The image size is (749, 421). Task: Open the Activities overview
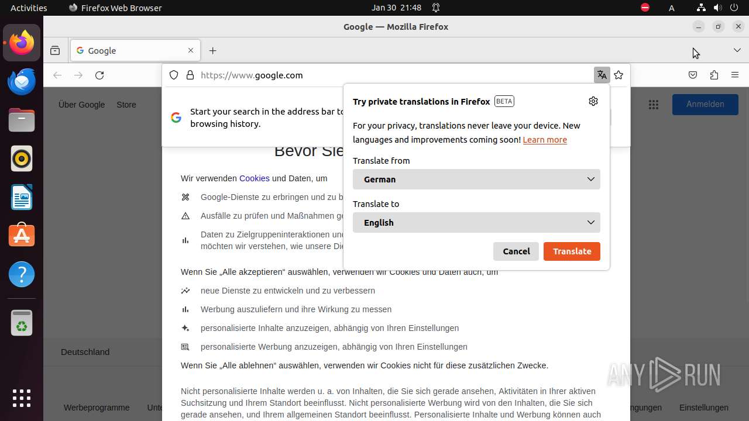[29, 8]
